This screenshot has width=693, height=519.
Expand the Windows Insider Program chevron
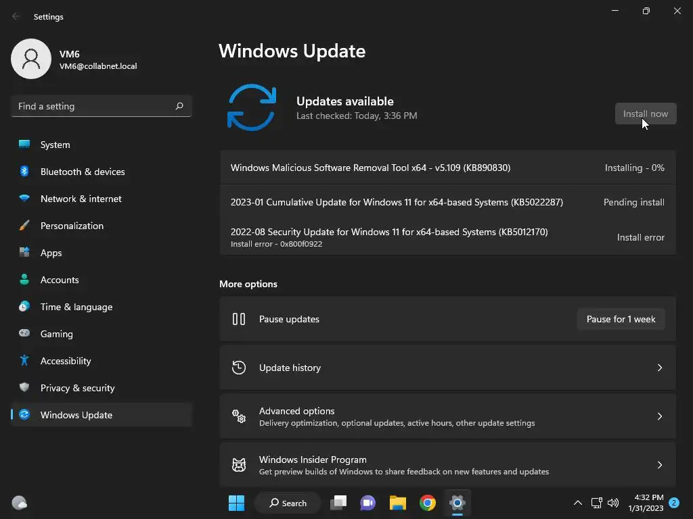coord(660,465)
